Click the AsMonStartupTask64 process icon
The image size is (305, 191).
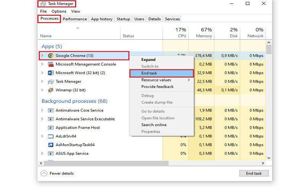[51, 145]
